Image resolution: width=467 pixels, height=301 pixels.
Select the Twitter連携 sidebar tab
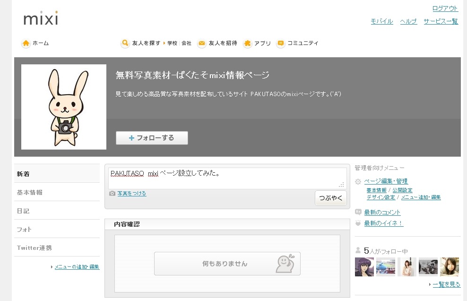[x=57, y=248]
